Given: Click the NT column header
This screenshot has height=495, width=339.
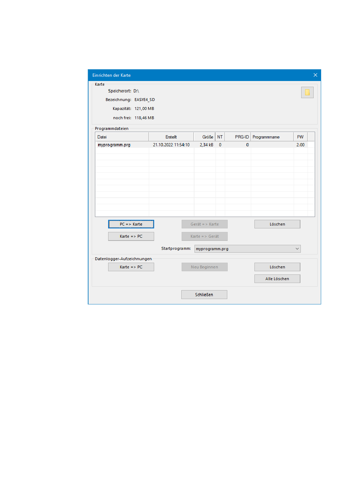Looking at the screenshot, I should click(220, 137).
